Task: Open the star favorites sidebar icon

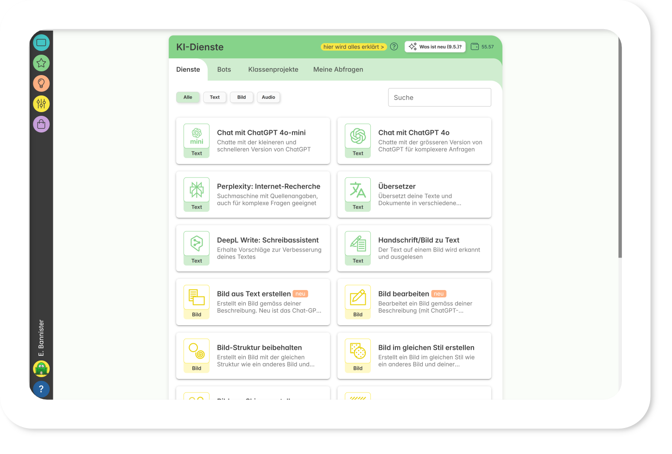Action: click(41, 63)
